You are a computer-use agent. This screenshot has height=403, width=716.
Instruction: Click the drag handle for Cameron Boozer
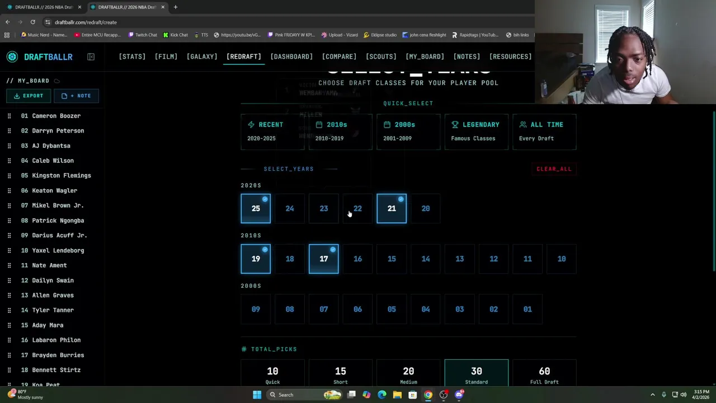coord(9,116)
